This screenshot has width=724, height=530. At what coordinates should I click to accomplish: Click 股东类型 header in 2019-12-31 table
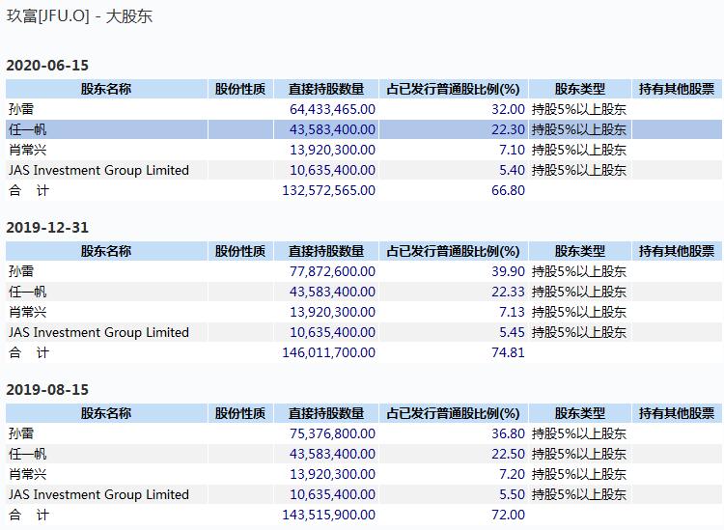(580, 251)
